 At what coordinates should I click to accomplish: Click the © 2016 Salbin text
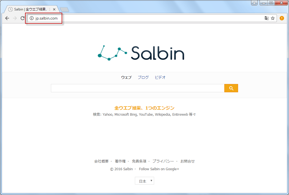pyautogui.click(x=121, y=169)
